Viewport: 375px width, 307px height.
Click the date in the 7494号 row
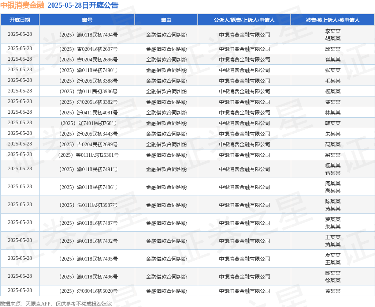click(x=20, y=34)
